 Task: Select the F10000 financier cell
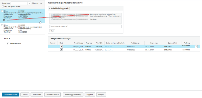[x=88, y=50]
